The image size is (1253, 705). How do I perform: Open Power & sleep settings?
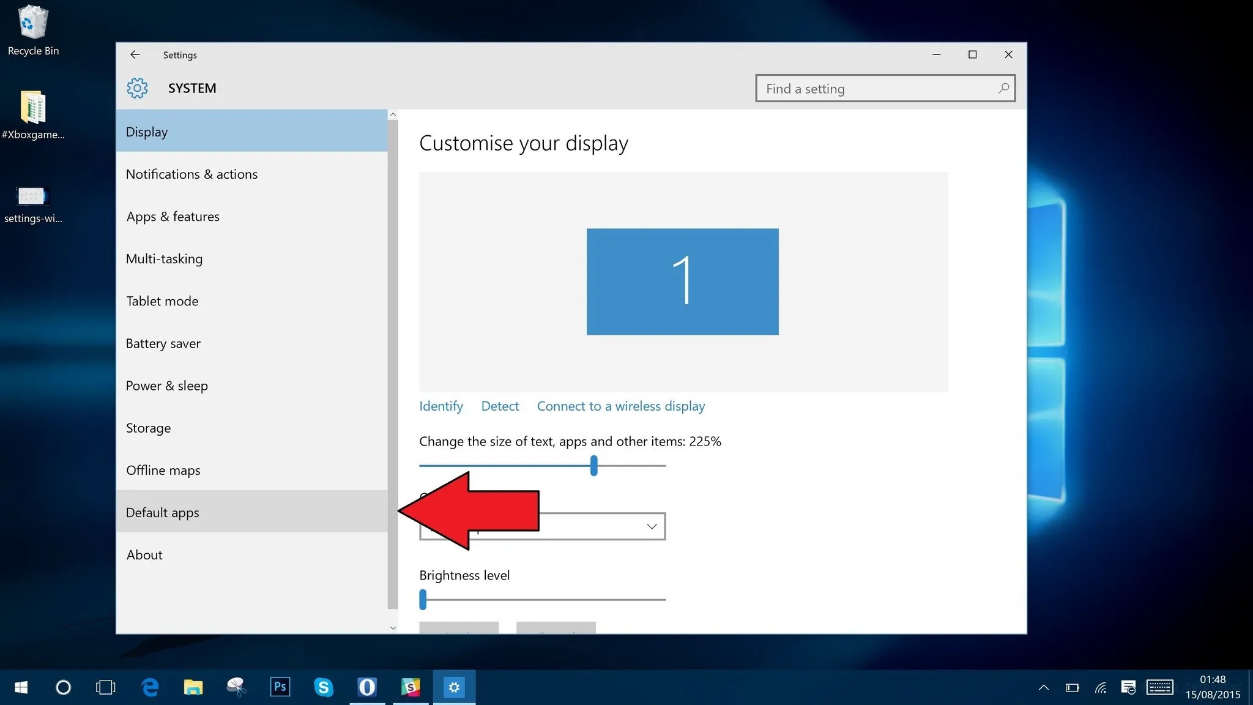click(166, 384)
